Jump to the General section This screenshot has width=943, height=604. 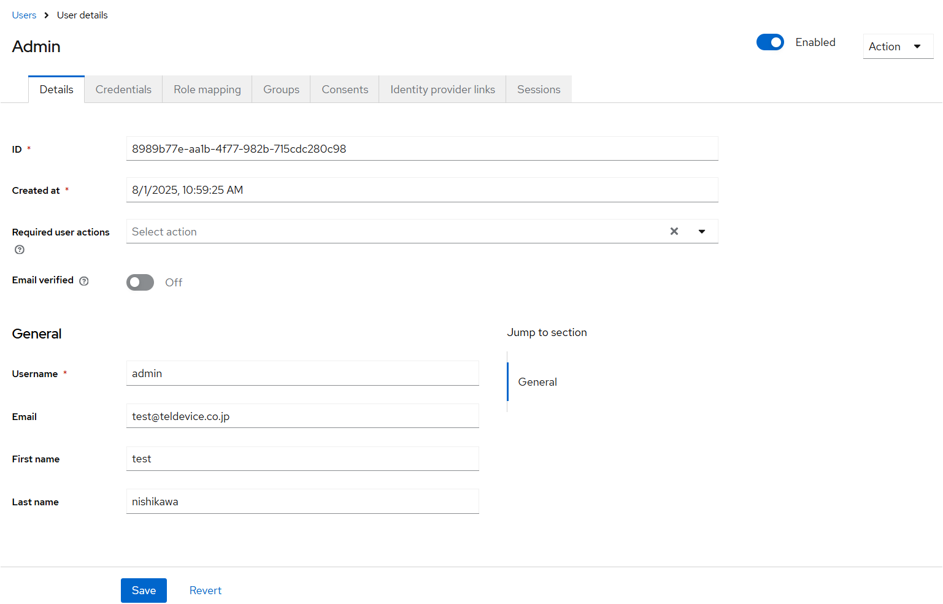click(x=537, y=382)
